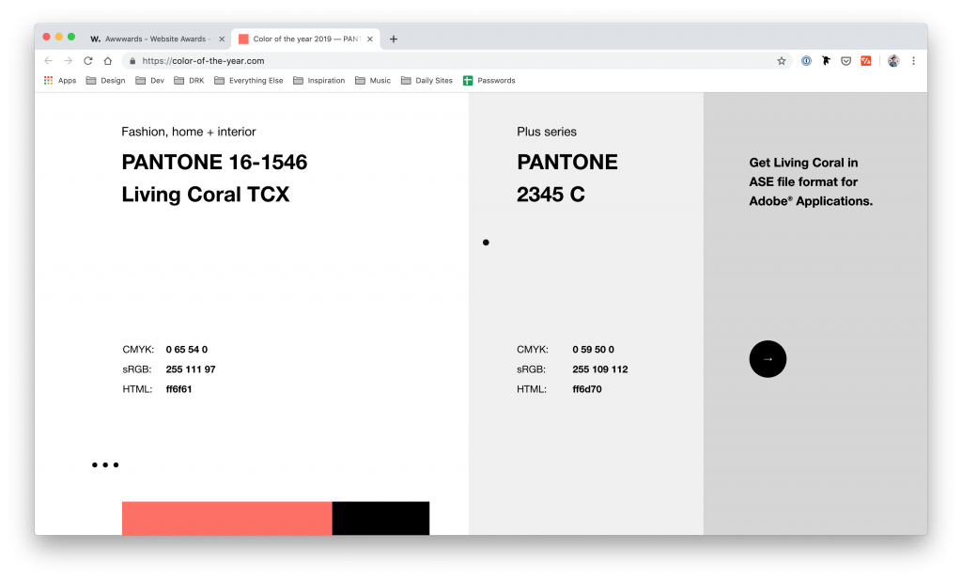Click the red extension icon in toolbar
962x581 pixels.
[x=865, y=61]
